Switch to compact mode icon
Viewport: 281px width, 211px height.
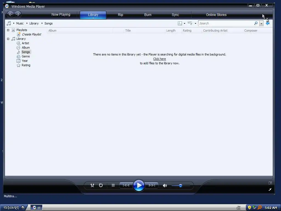point(270,190)
